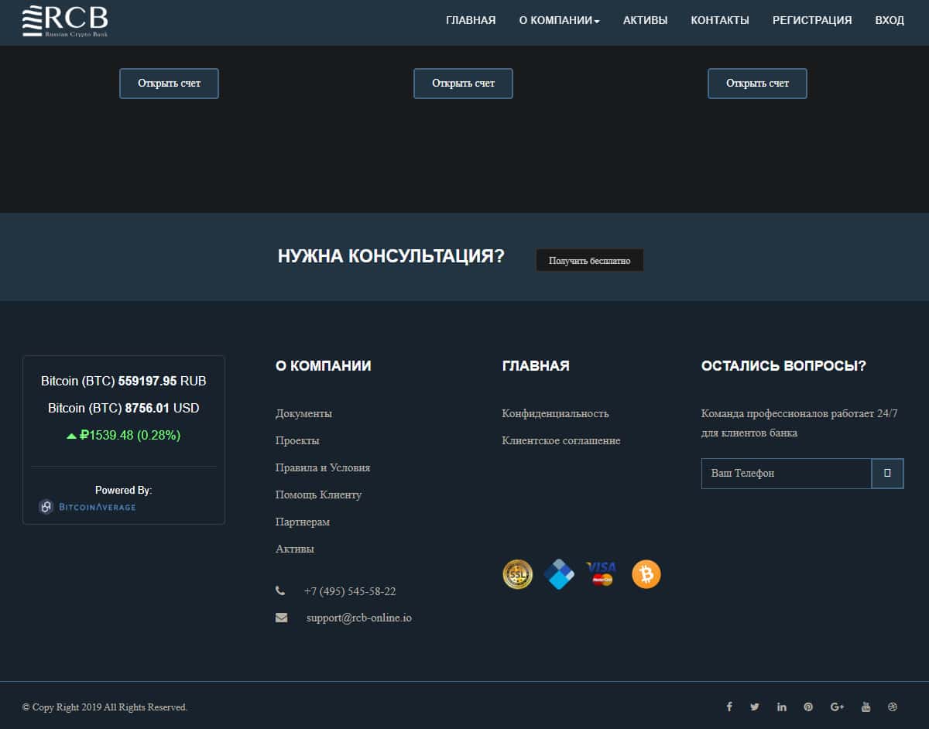Click ВХОД to log in
Image resolution: width=929 pixels, height=729 pixels.
click(x=890, y=21)
